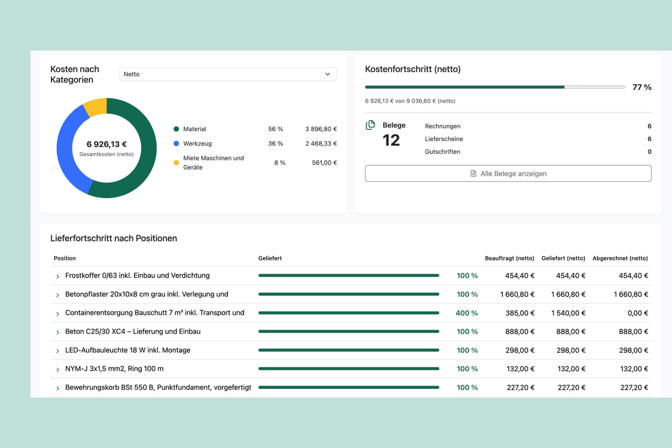Click the Material legend label
This screenshot has width=672, height=448.
point(195,129)
